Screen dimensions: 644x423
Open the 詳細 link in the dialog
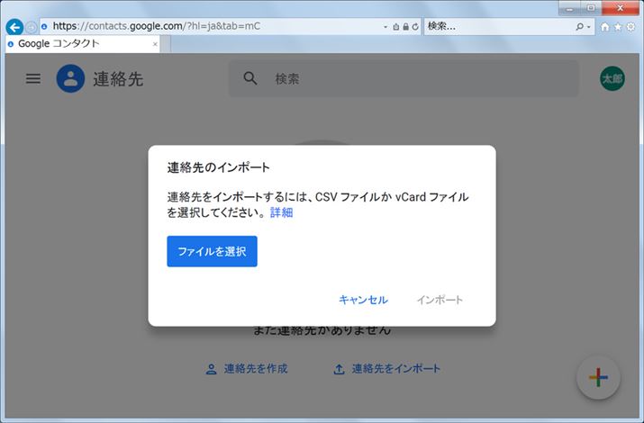tap(281, 213)
